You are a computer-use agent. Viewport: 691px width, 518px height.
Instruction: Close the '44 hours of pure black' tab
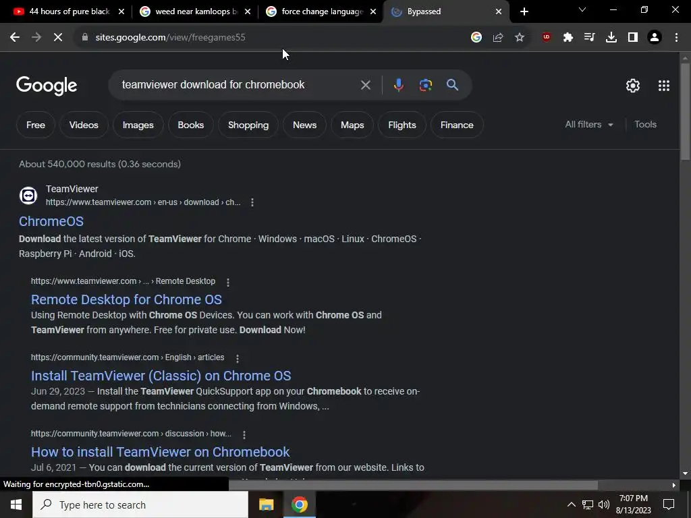pos(121,12)
